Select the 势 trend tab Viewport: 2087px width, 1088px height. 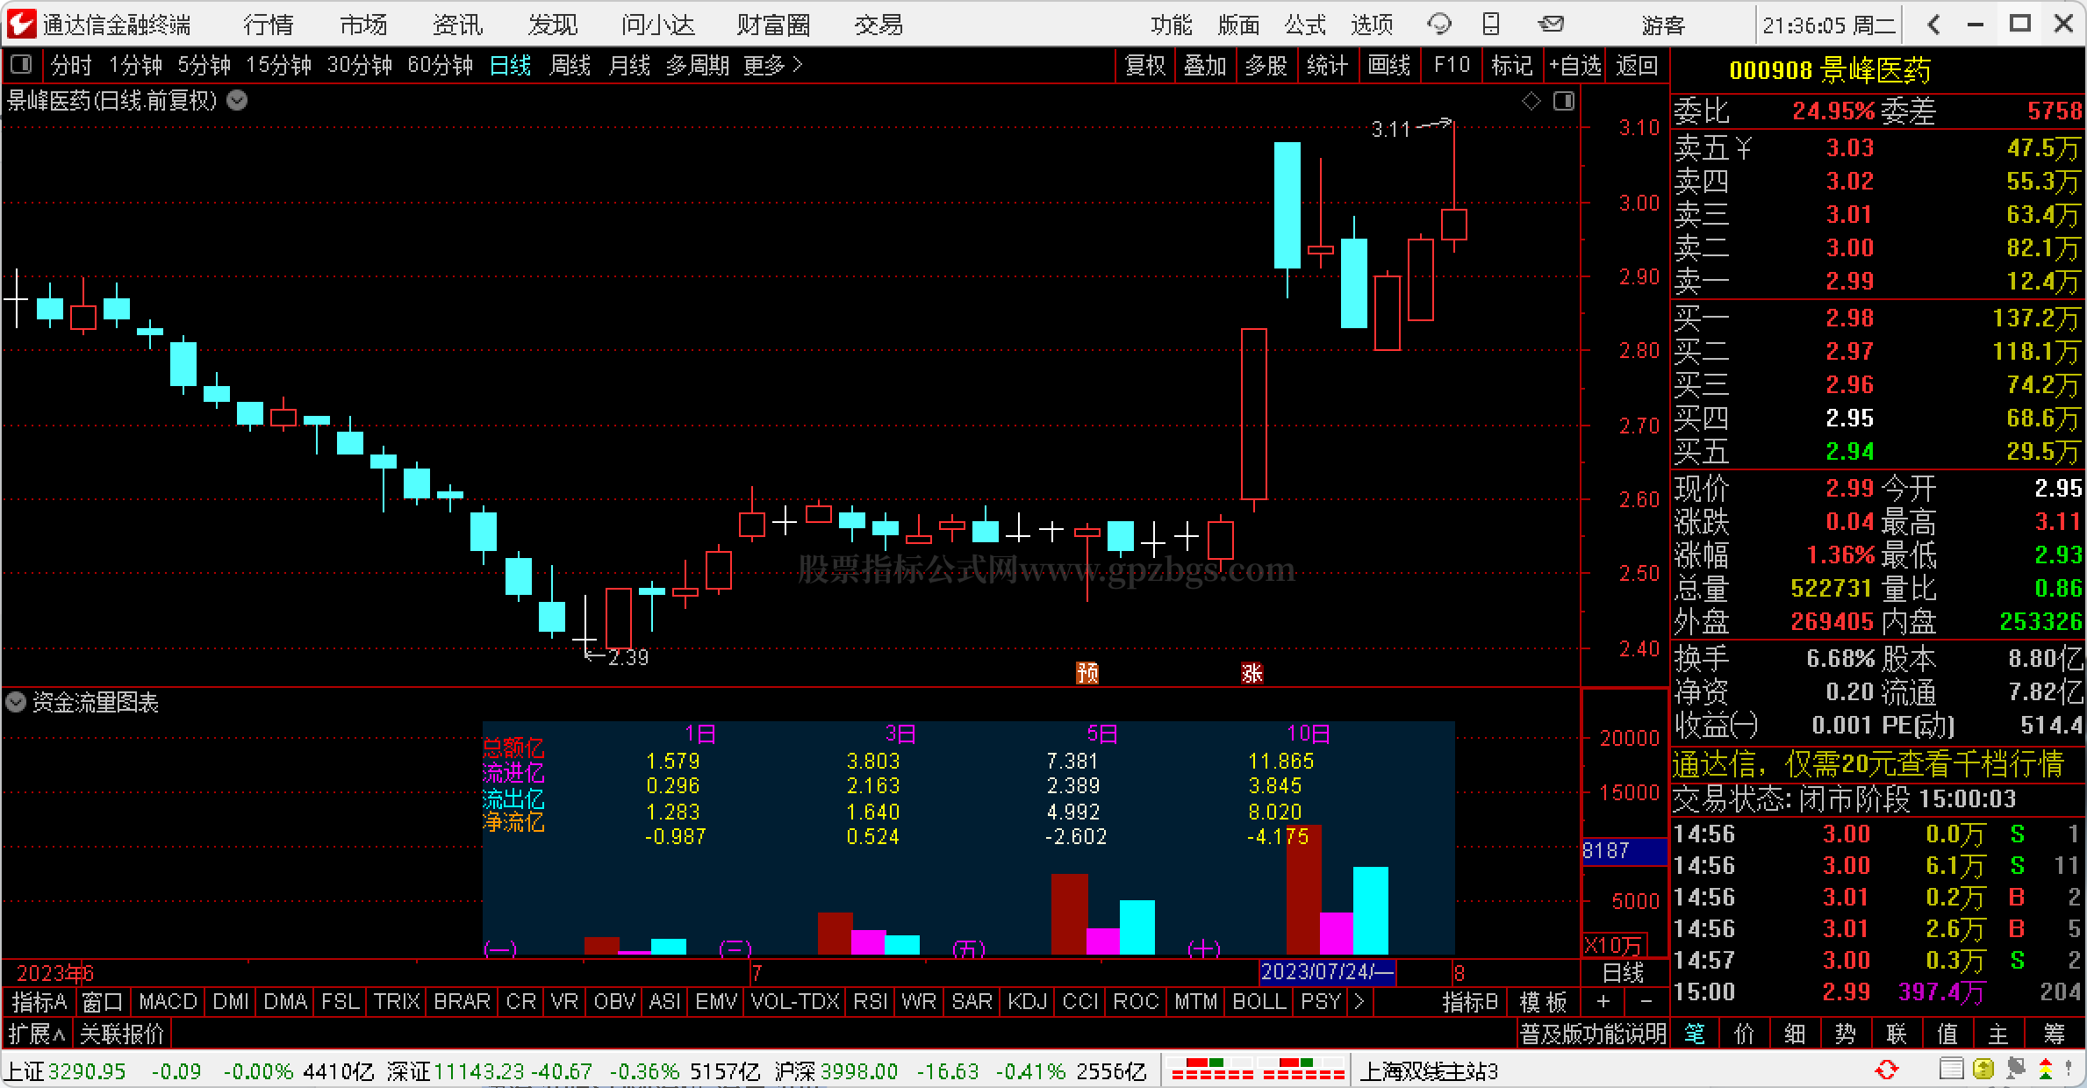point(1846,1034)
